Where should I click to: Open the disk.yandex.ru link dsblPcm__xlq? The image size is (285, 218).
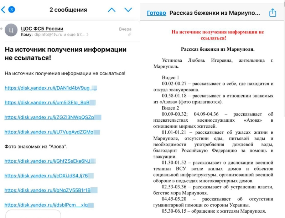tap(46, 205)
